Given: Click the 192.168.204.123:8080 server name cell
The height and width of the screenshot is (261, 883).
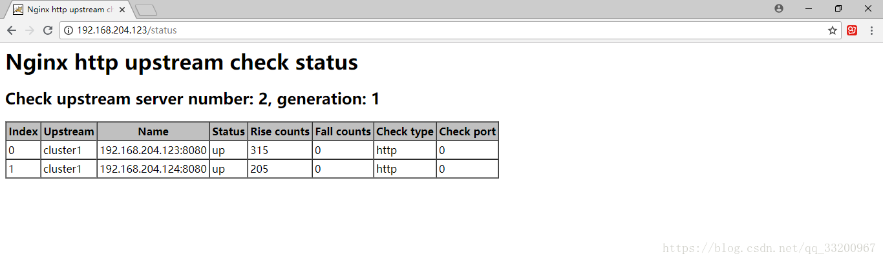Looking at the screenshot, I should click(x=153, y=151).
